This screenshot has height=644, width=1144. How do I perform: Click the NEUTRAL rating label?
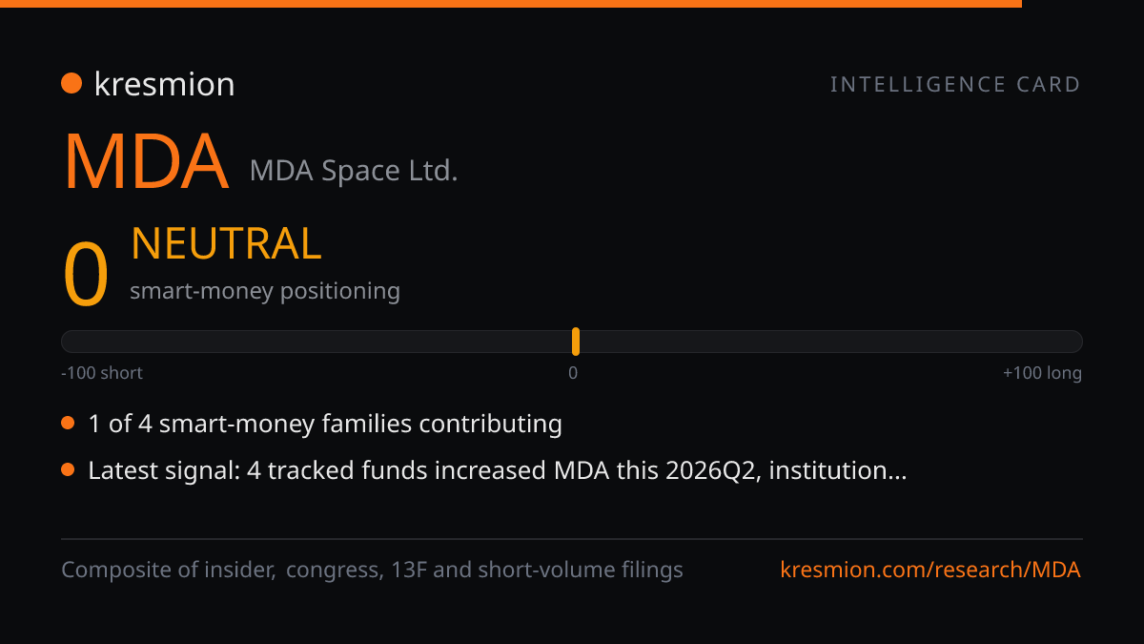click(226, 244)
